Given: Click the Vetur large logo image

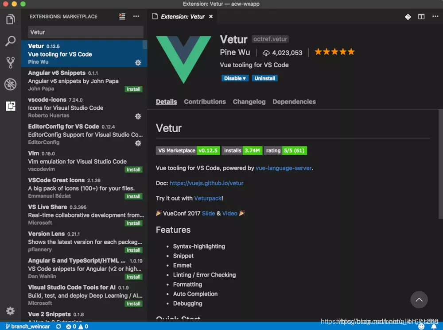Looking at the screenshot, I should click(184, 60).
